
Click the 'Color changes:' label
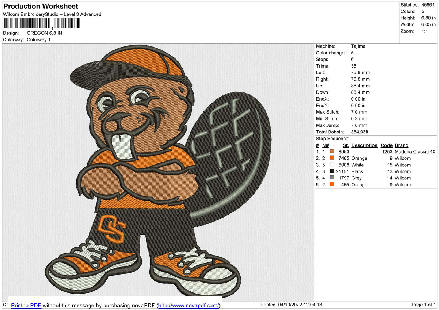[x=331, y=53]
